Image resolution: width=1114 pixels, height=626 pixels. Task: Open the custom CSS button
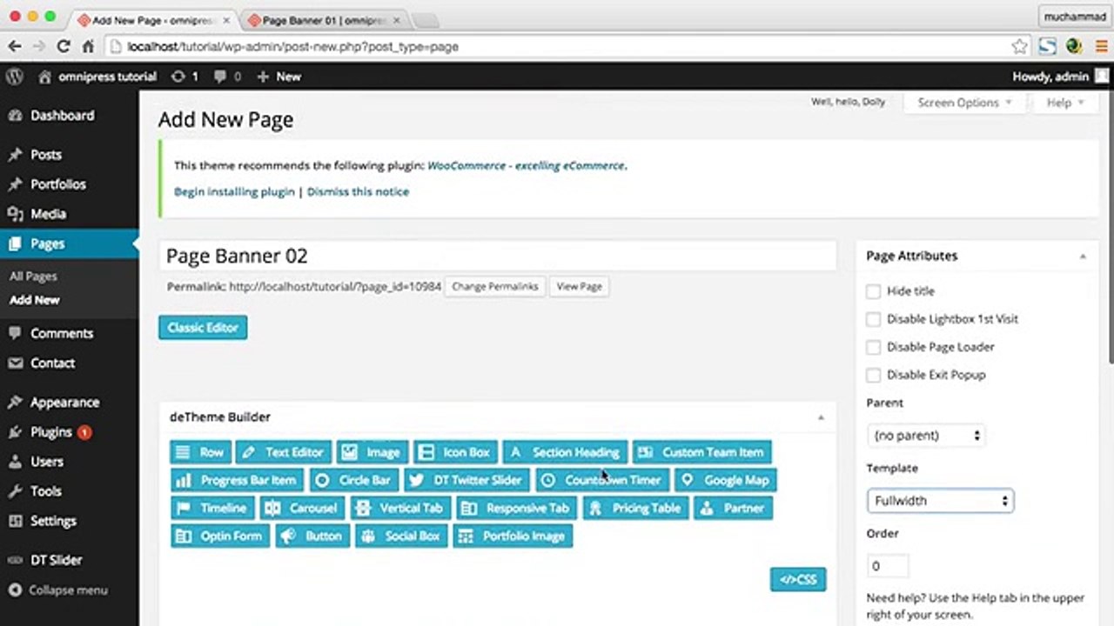798,580
